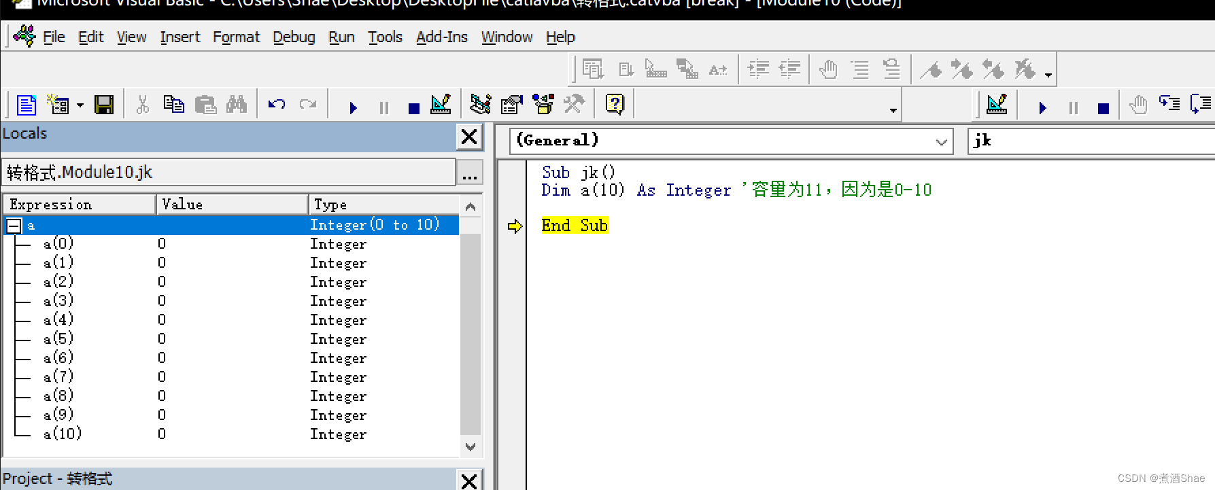
Task: Toggle Design Mode next to the Help icon
Action: pos(997,105)
